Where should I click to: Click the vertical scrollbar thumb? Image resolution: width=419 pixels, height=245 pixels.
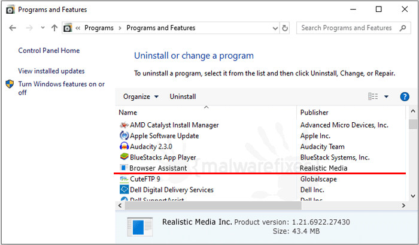coord(413,124)
